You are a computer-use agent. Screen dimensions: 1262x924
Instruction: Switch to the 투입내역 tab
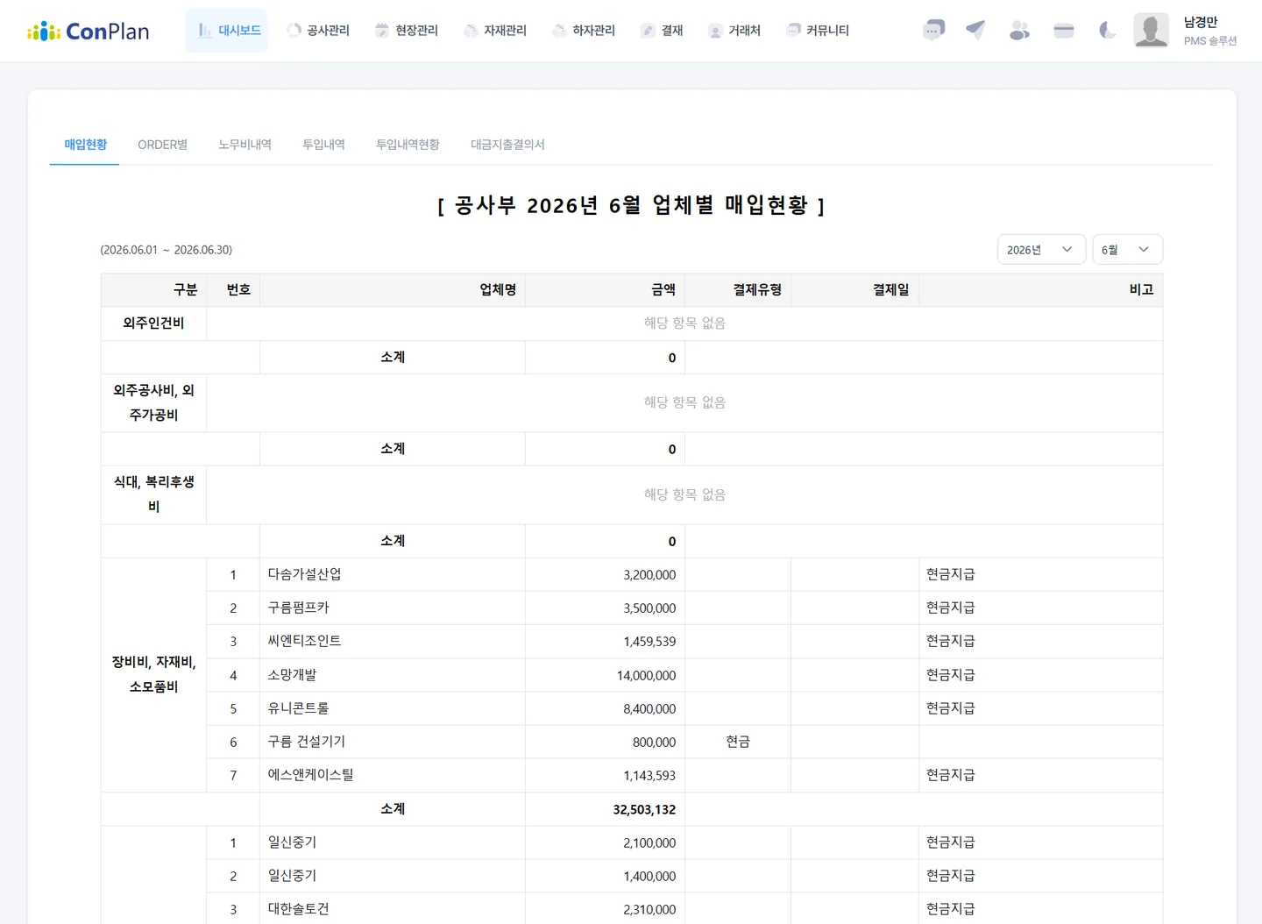point(324,145)
